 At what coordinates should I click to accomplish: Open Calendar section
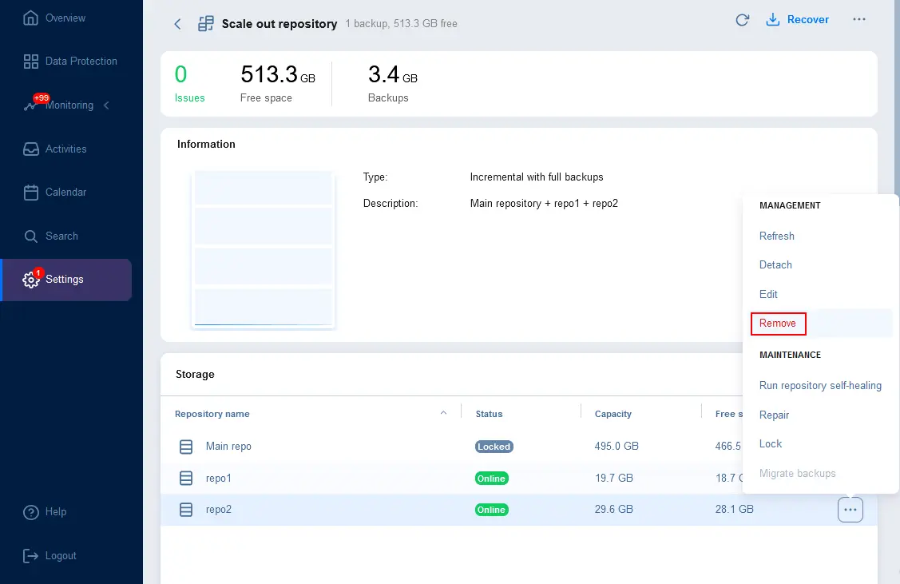pos(66,193)
